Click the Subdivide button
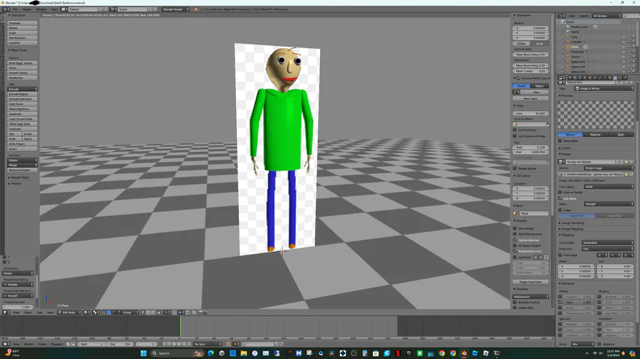Image resolution: width=640 pixels, height=359 pixels. (23, 114)
